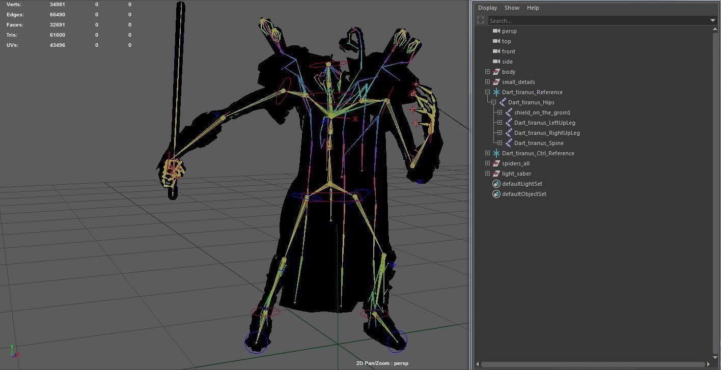Click the set icon of defaultObjectSet
Viewport: 721px width, 370px height.
pyautogui.click(x=496, y=194)
